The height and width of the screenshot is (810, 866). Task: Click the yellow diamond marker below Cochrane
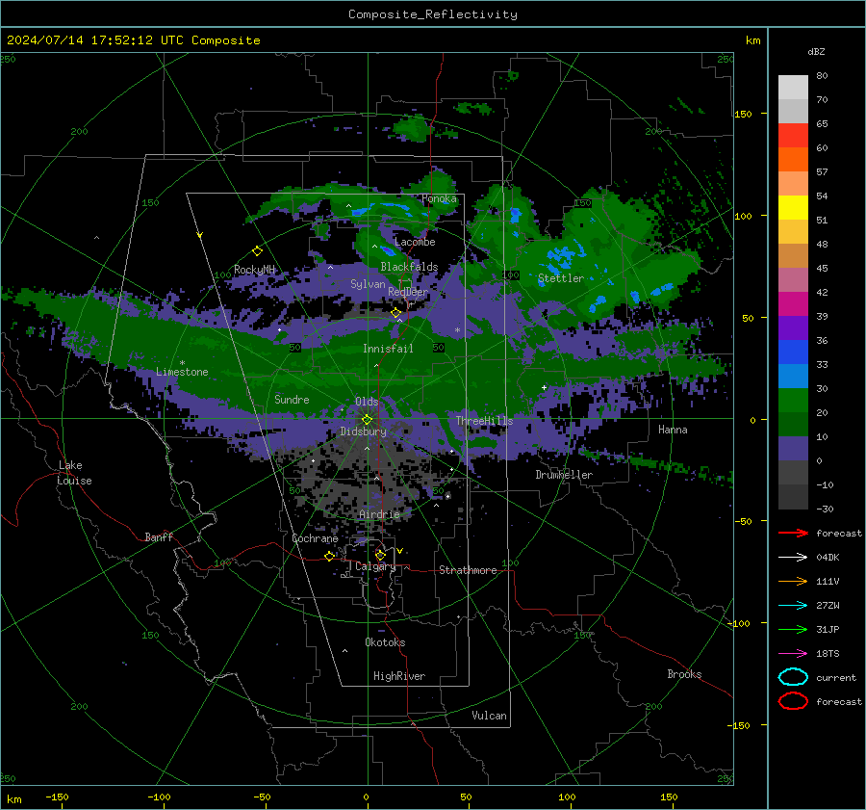[329, 556]
